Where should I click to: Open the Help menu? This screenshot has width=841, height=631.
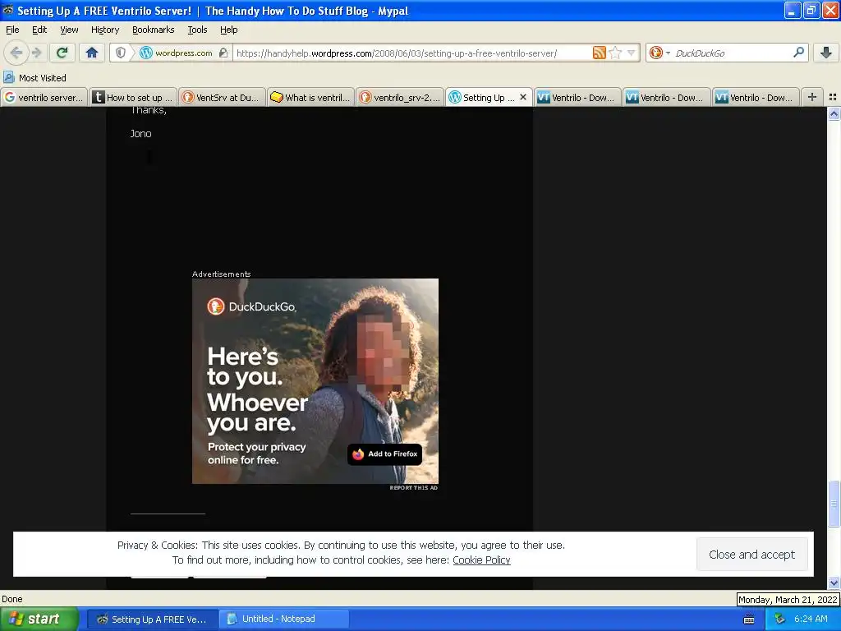click(228, 30)
